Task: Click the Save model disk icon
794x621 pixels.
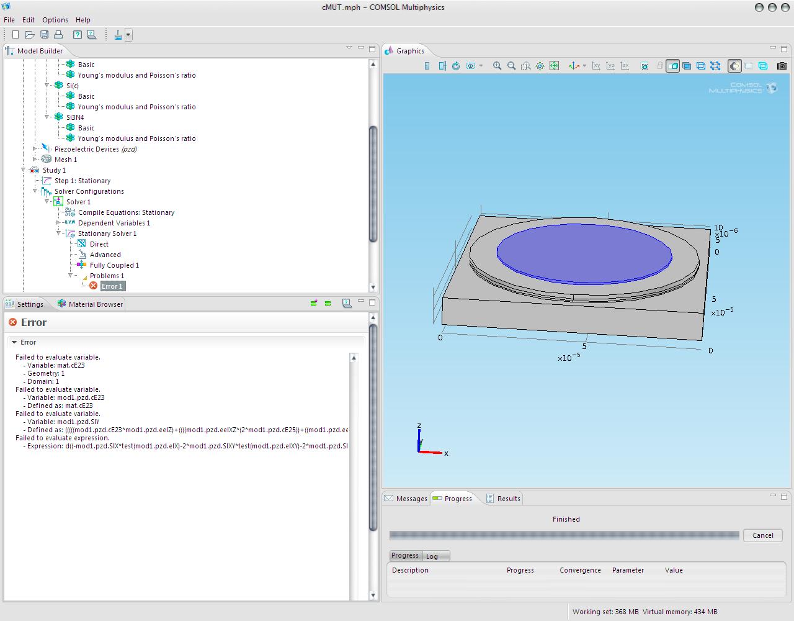Action: (x=44, y=35)
